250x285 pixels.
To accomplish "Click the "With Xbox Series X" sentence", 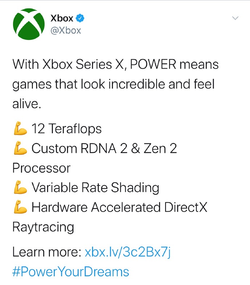I will point(115,65).
